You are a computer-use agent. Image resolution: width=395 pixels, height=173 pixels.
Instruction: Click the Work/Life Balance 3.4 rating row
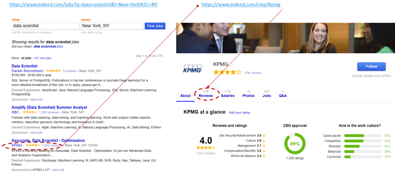tap(248, 156)
